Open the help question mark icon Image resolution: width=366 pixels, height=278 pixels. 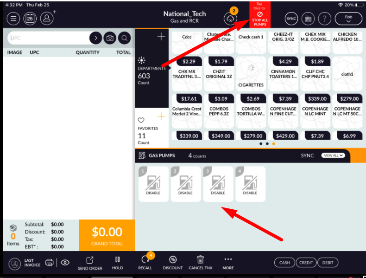[325, 19]
